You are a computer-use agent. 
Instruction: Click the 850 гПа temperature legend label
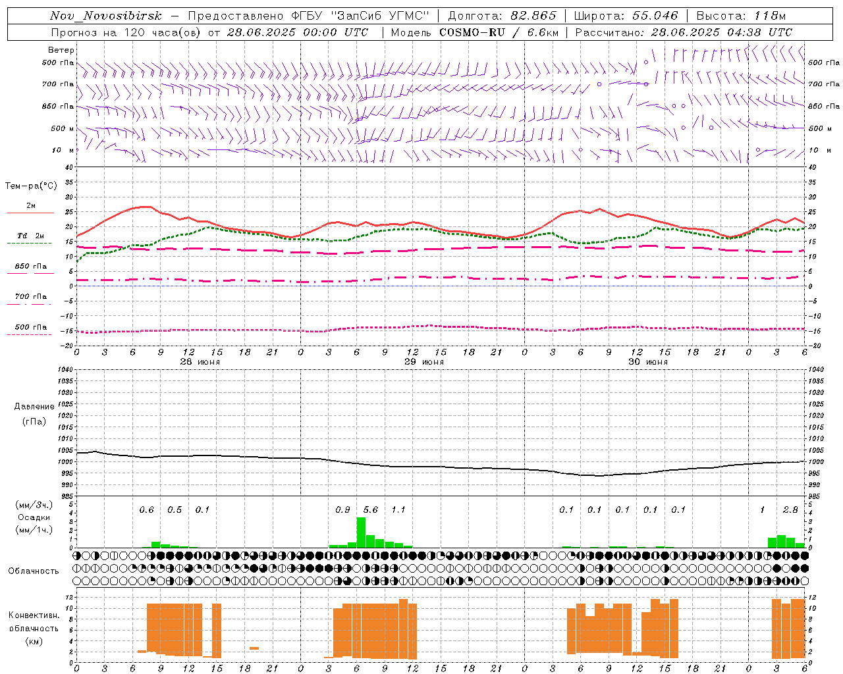[x=31, y=266]
